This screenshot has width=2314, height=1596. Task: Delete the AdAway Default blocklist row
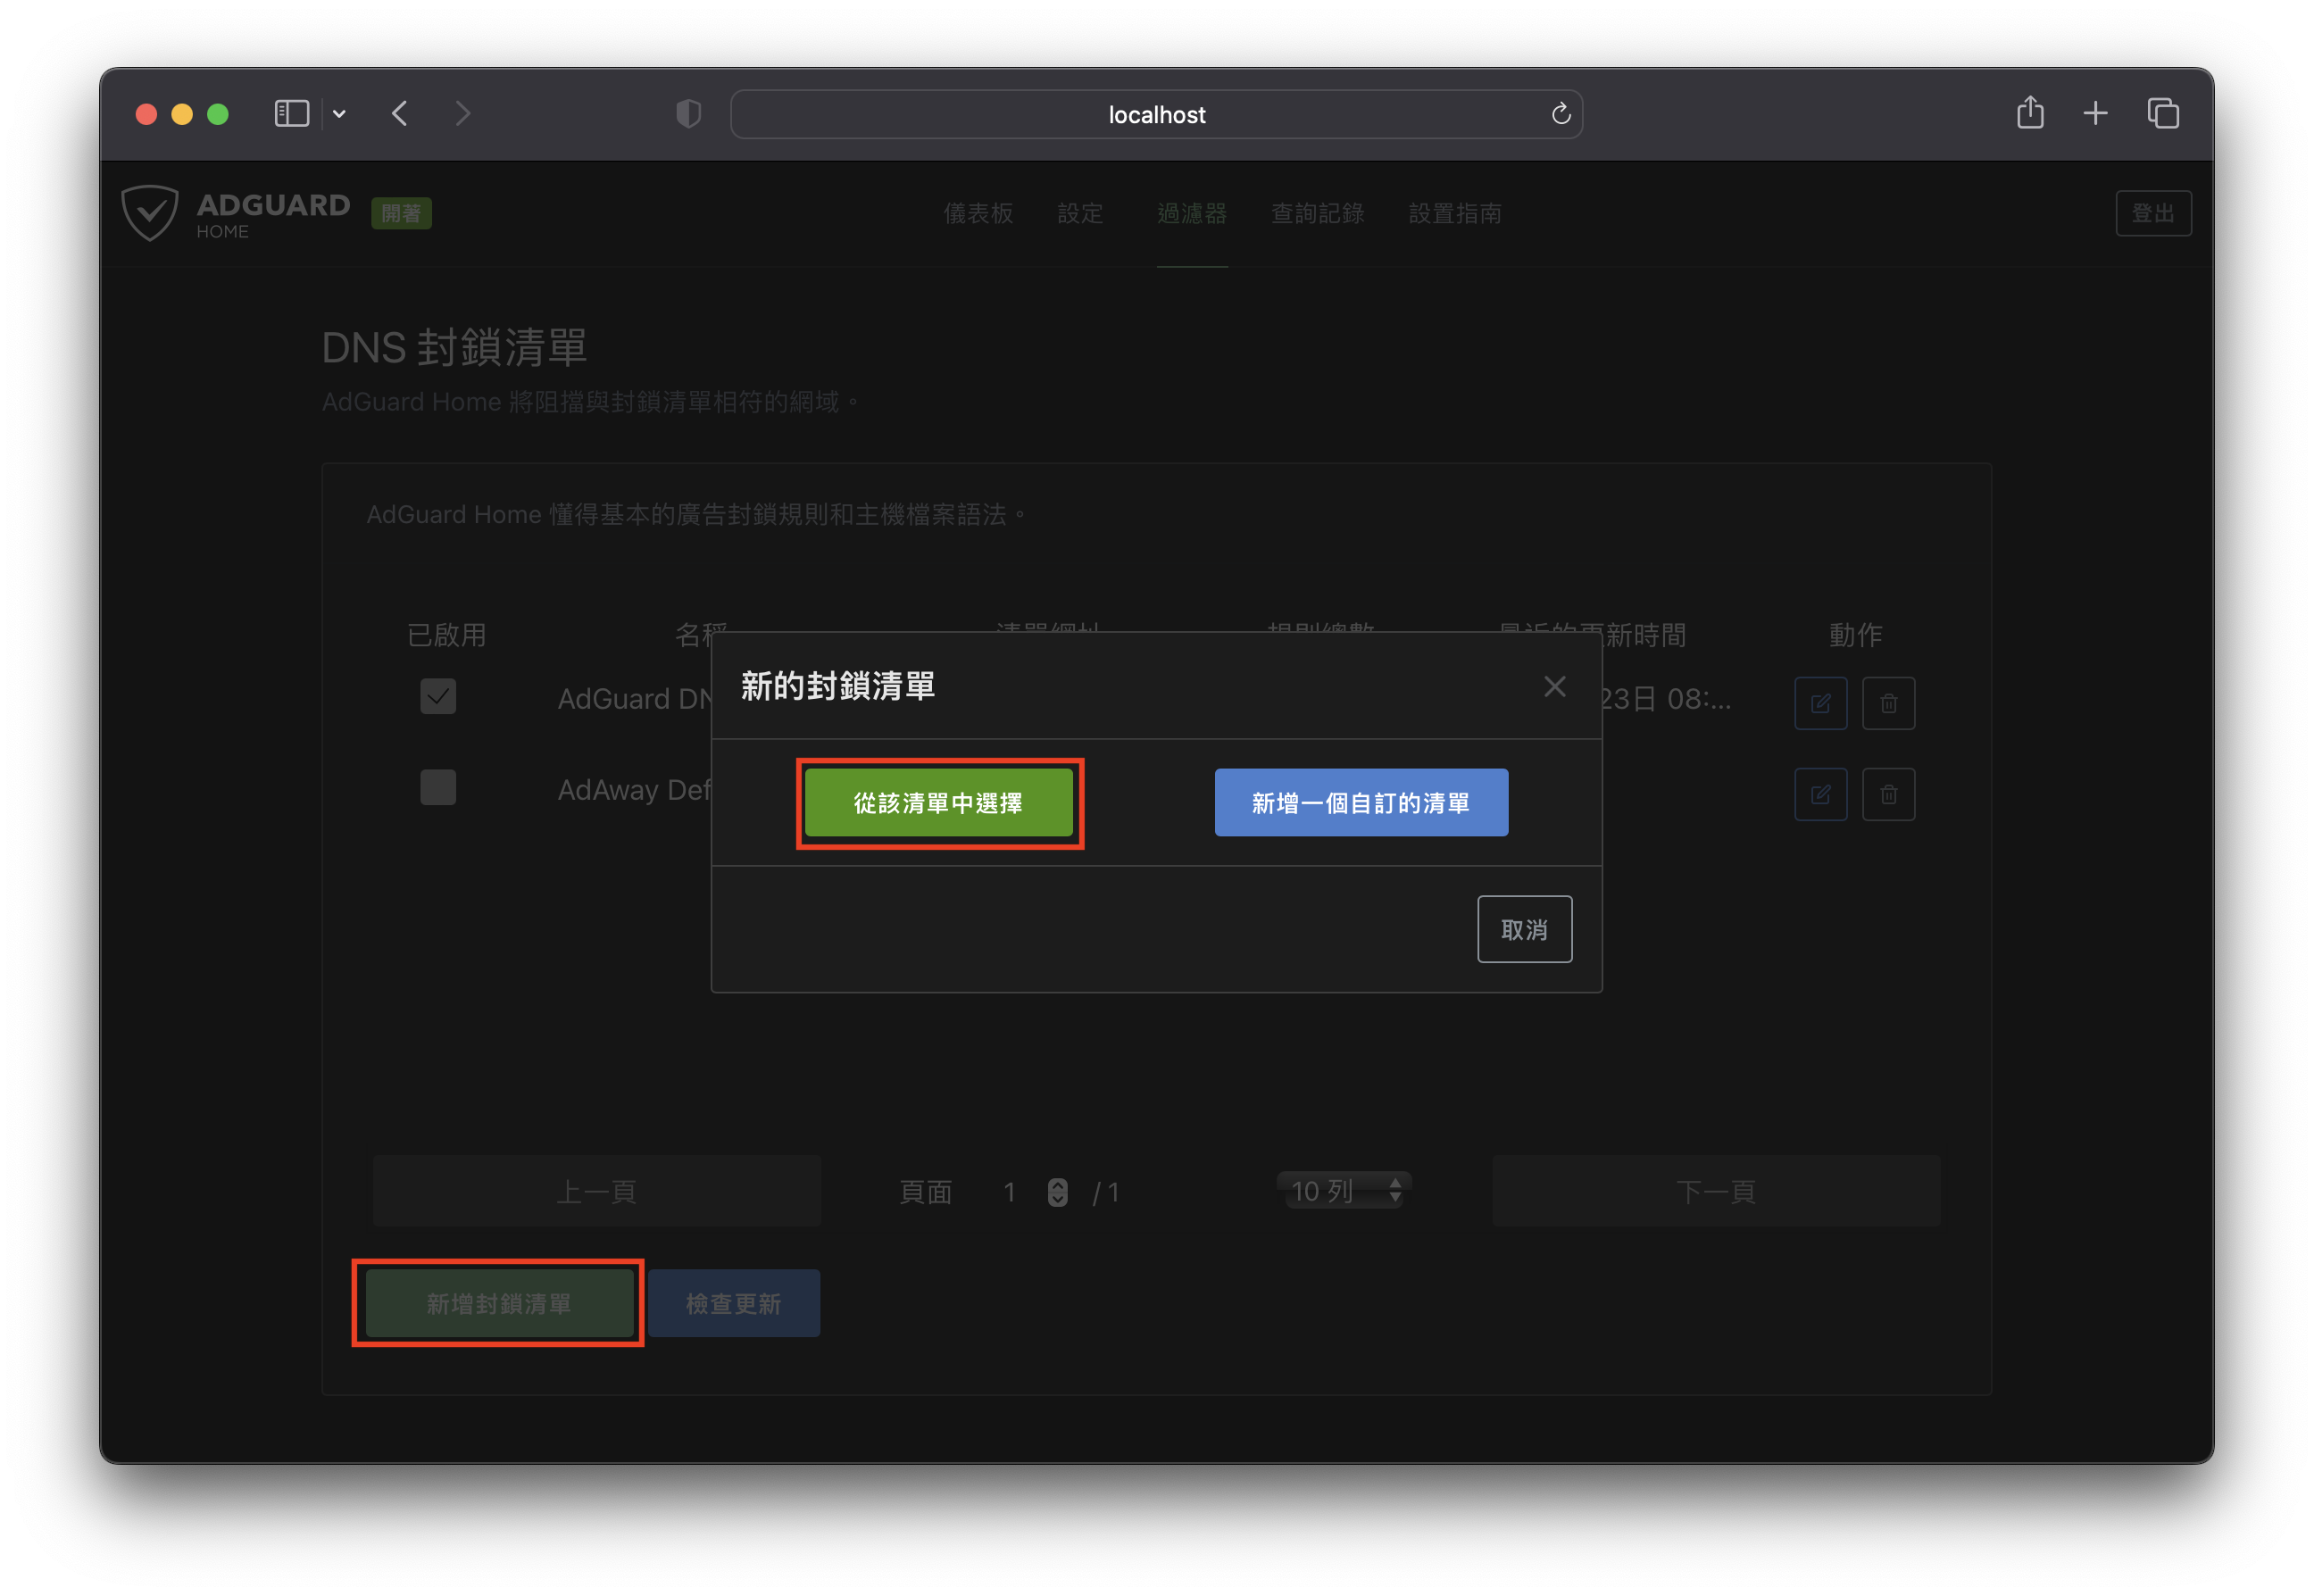click(1887, 794)
